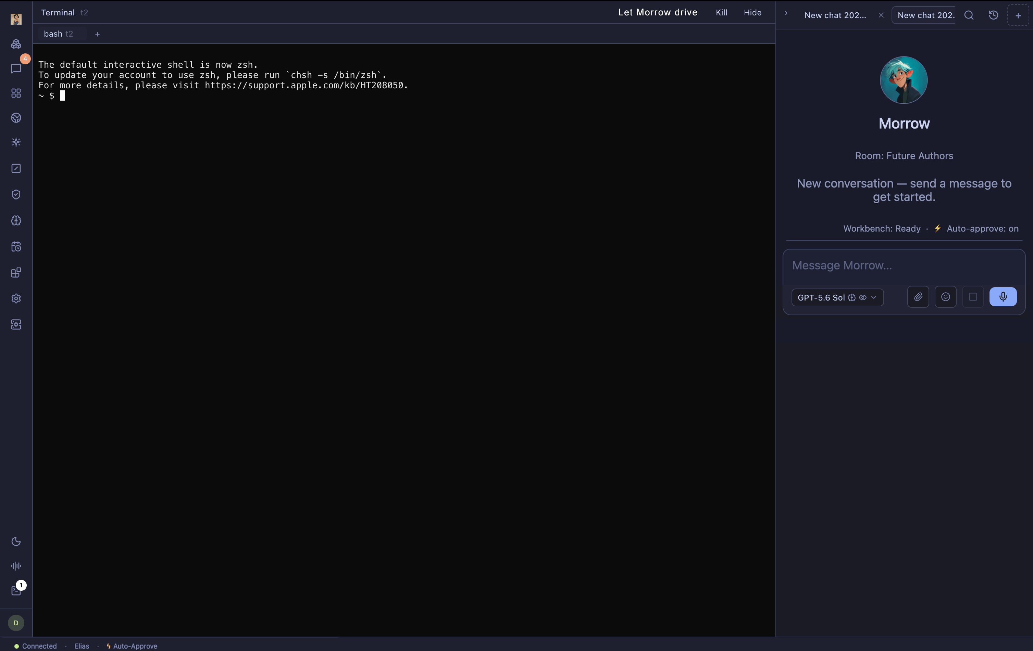1033x651 pixels.
Task: Click Auto-approve: on in chat panel
Action: [x=976, y=228]
